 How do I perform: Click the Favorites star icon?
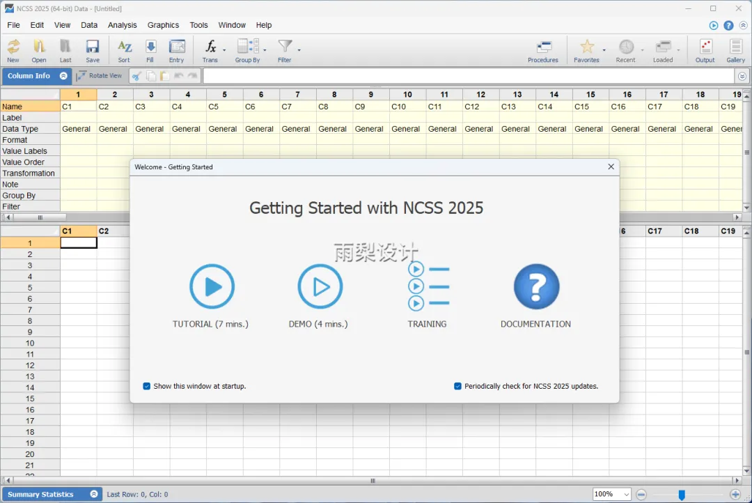pyautogui.click(x=586, y=50)
